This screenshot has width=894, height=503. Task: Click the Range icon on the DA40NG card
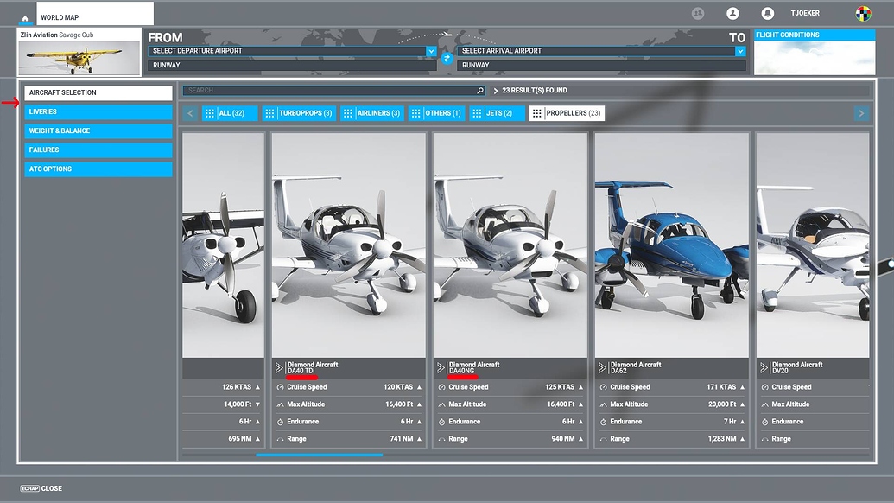click(x=441, y=438)
